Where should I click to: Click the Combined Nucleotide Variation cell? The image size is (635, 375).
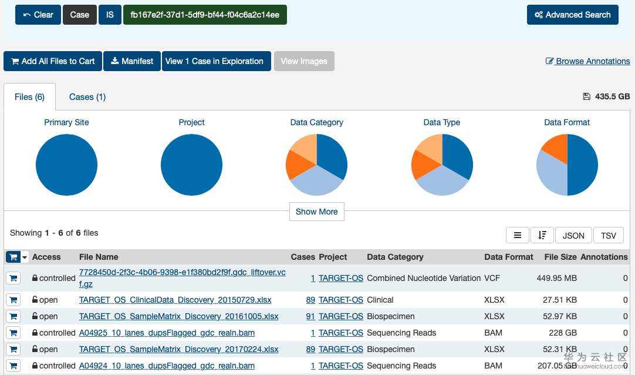point(424,278)
